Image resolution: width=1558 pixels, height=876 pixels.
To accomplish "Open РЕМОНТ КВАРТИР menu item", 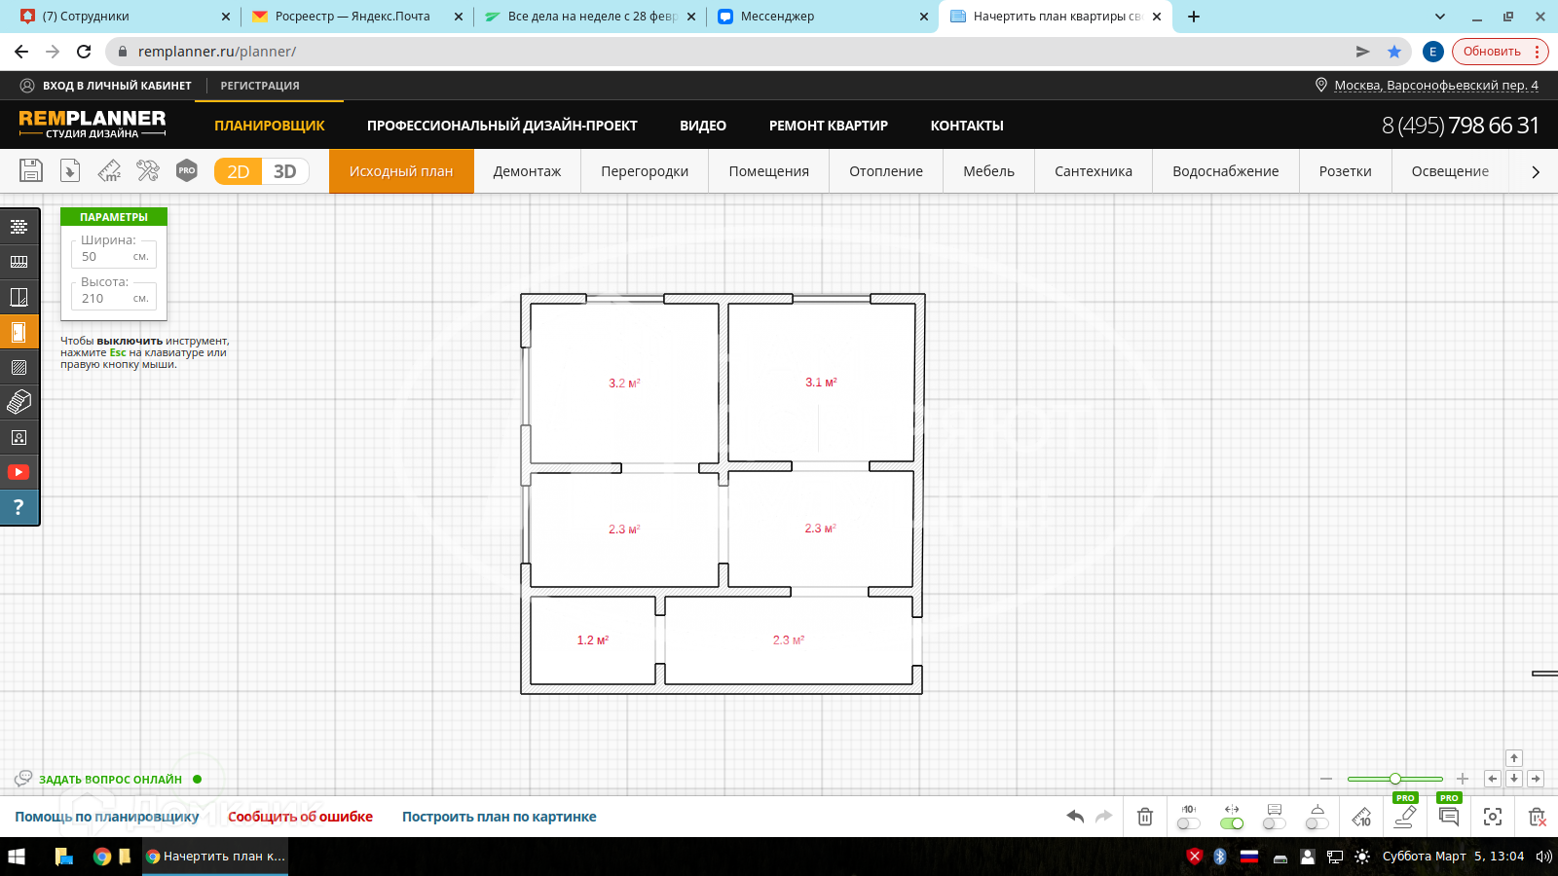I will [829, 126].
